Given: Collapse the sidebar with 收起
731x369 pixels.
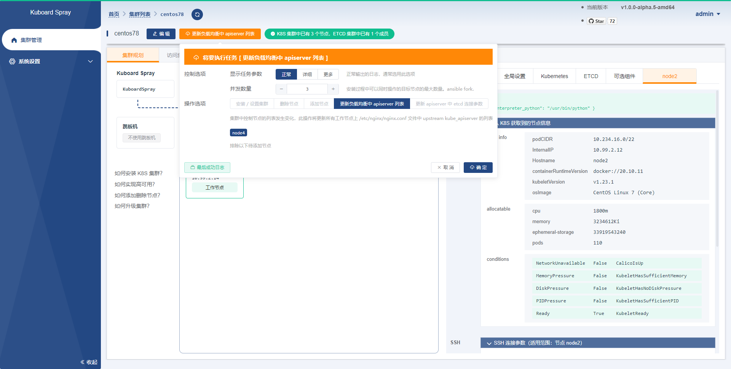Looking at the screenshot, I should point(89,362).
